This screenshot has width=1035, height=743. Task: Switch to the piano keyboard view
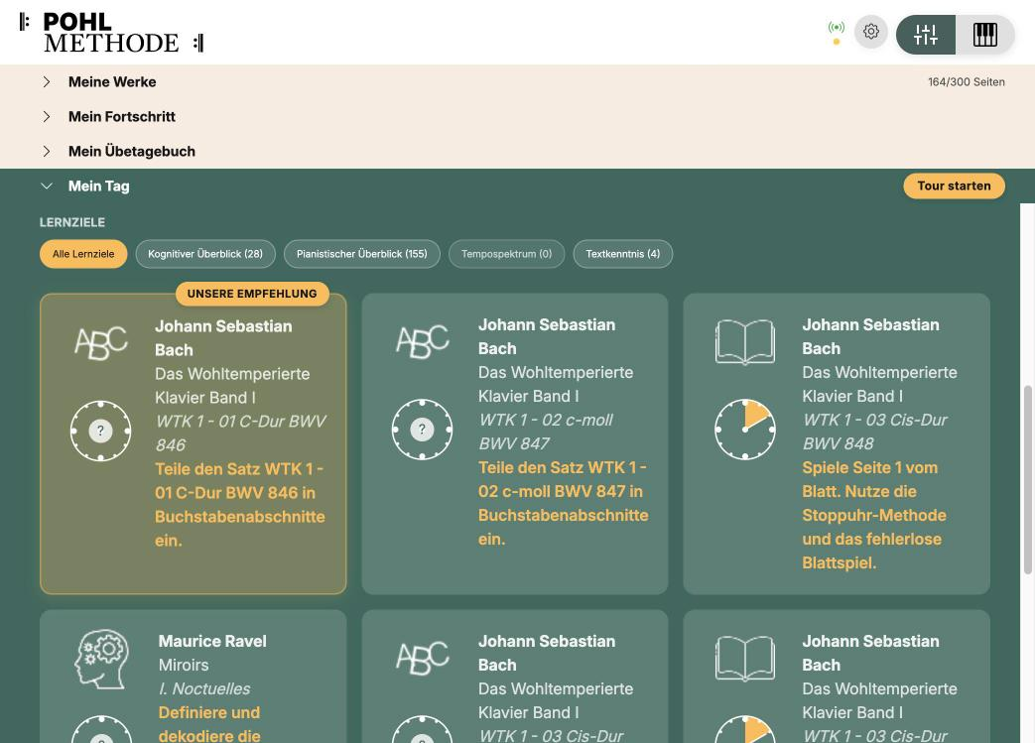click(x=984, y=35)
